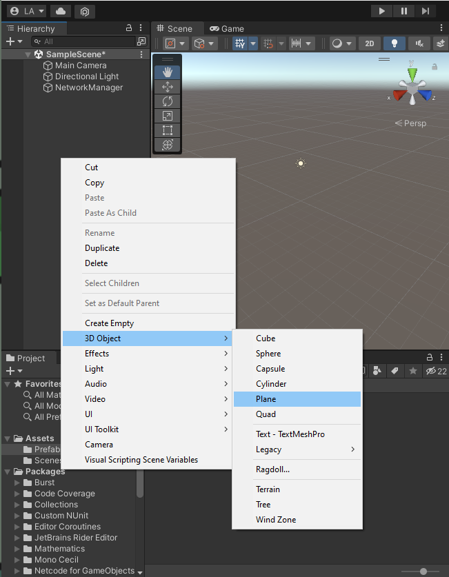
Task: Select the Rect transform tool
Action: 168,130
